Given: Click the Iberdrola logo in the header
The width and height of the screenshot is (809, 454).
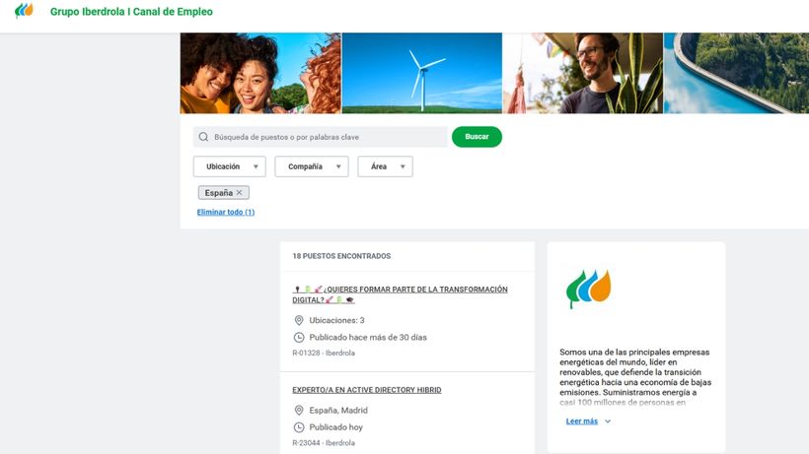Looking at the screenshot, I should coord(24,12).
